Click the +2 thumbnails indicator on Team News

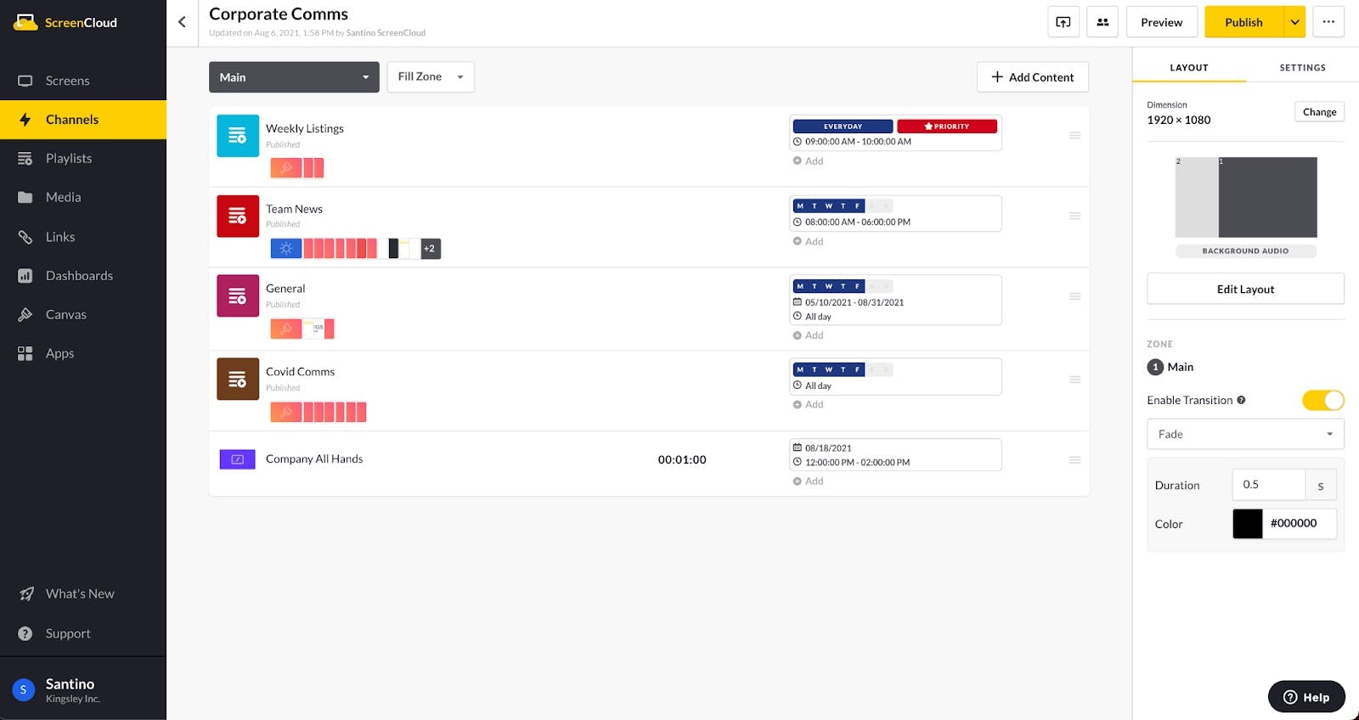pyautogui.click(x=430, y=249)
